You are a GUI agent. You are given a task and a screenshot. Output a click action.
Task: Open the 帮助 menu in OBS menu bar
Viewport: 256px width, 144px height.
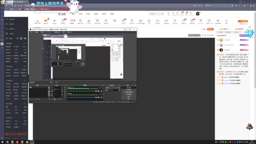(x=69, y=32)
